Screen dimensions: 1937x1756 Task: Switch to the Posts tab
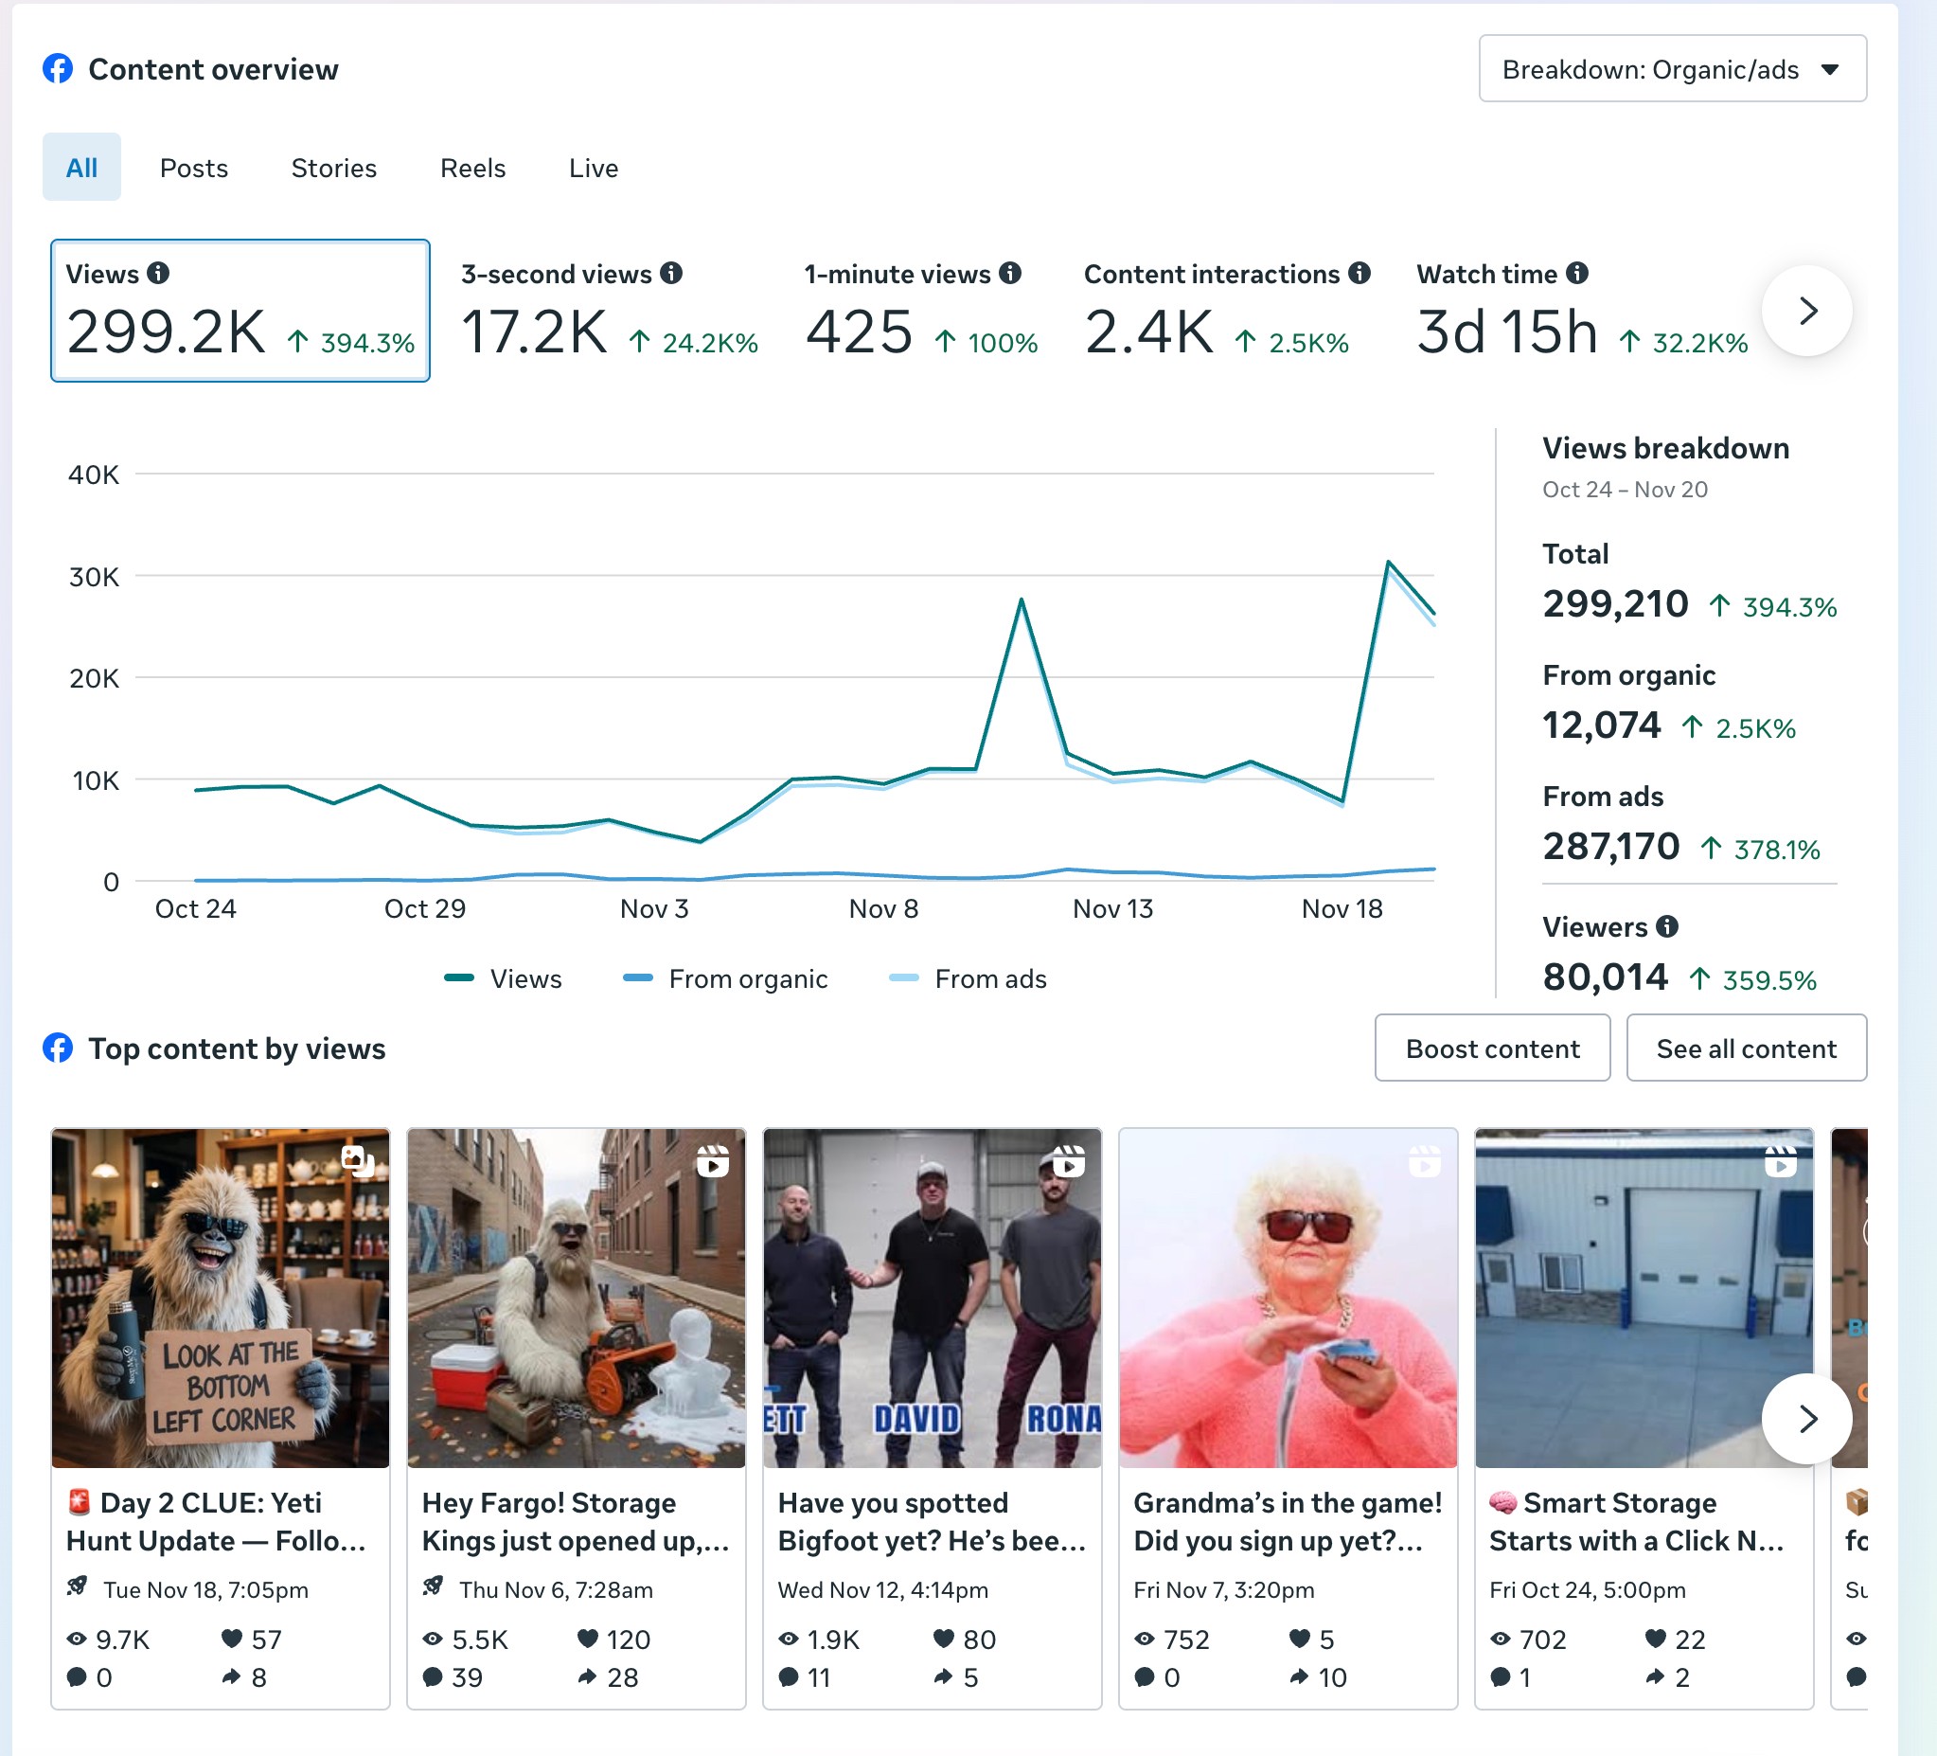(x=194, y=169)
